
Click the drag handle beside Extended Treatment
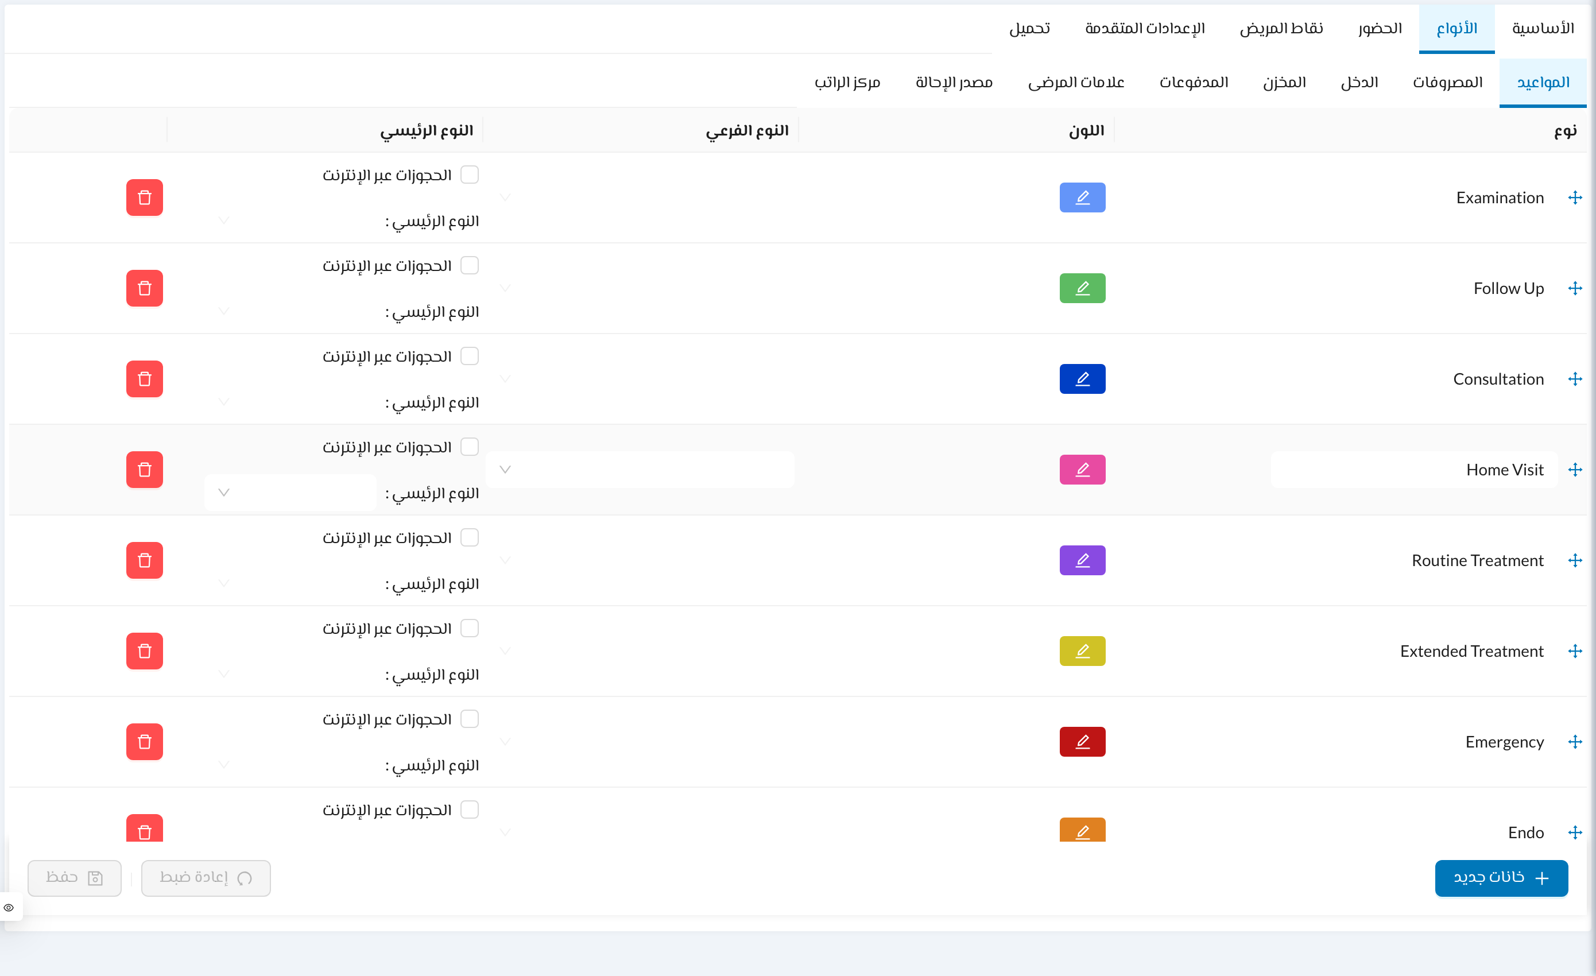pos(1575,651)
